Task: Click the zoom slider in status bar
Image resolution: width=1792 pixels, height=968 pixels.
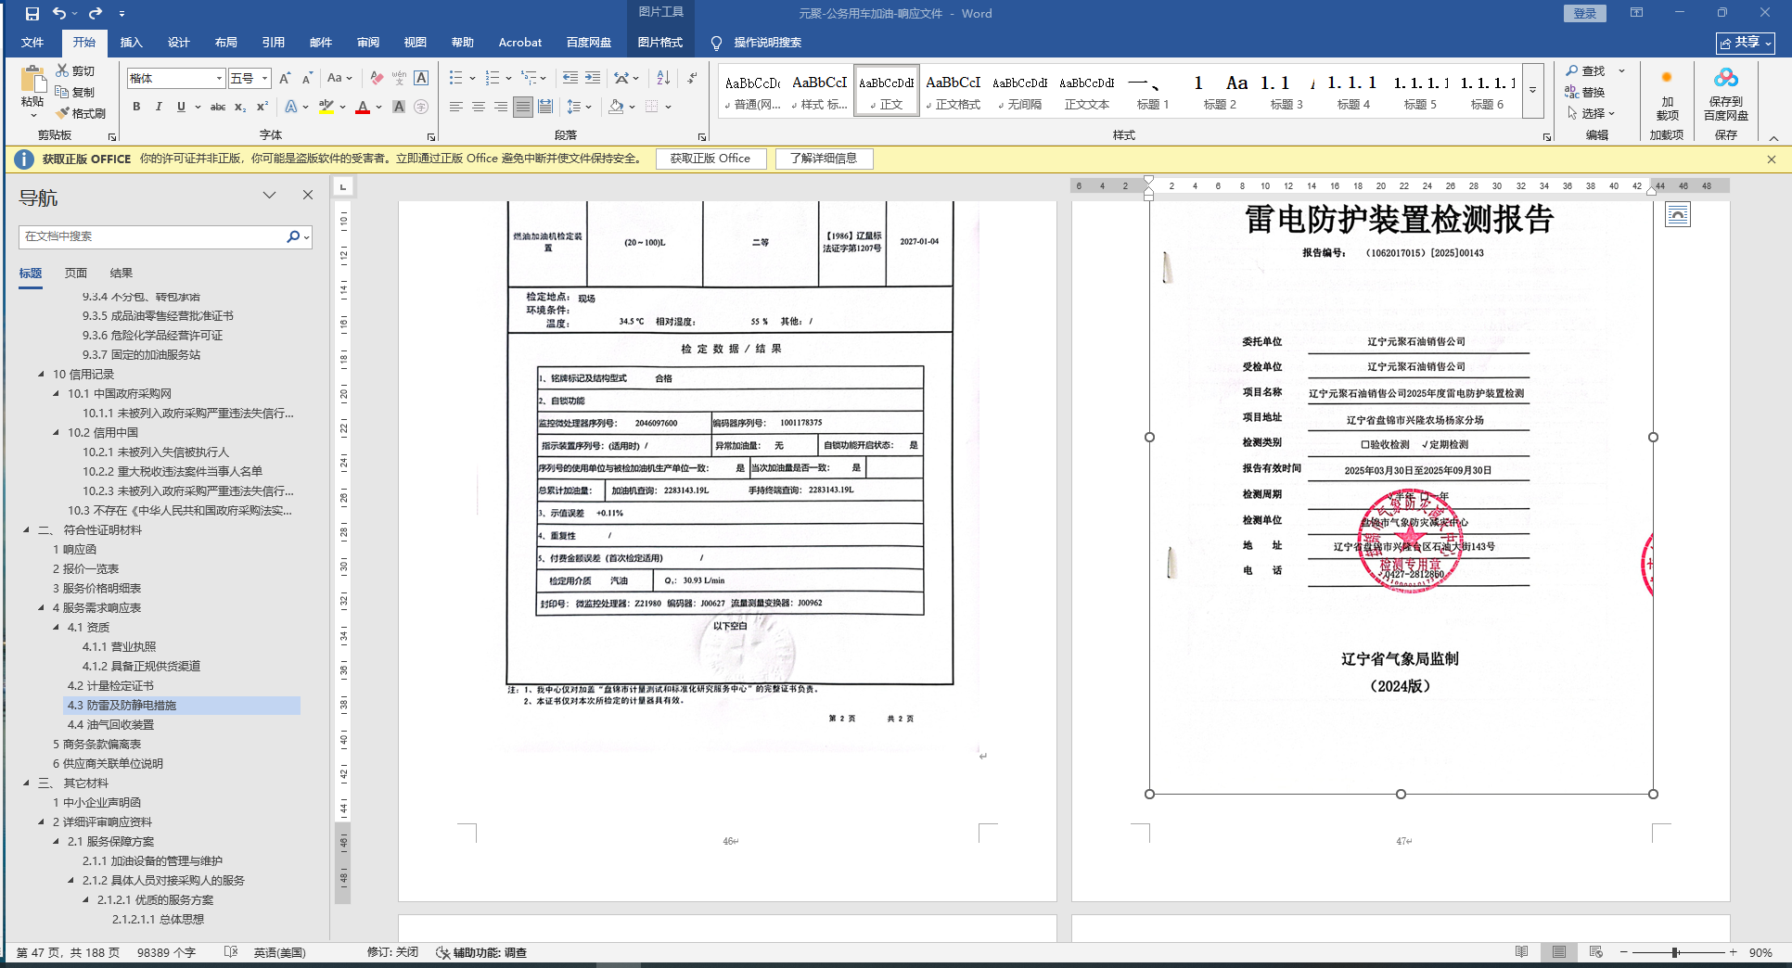Action: pyautogui.click(x=1677, y=952)
